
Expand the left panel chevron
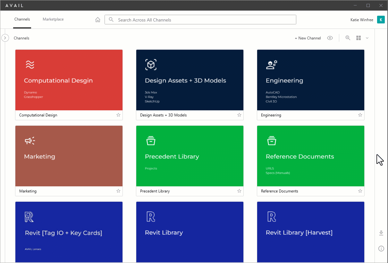tap(5, 38)
